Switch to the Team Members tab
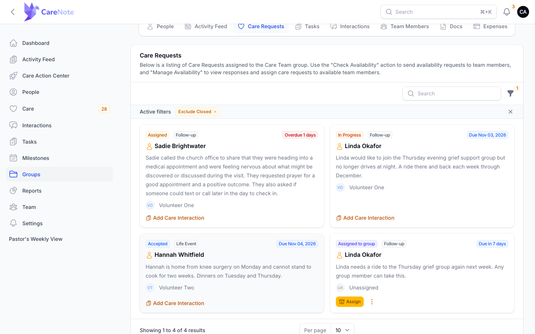535x334 pixels. [405, 26]
